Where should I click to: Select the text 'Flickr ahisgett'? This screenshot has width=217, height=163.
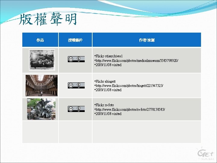[105, 81]
